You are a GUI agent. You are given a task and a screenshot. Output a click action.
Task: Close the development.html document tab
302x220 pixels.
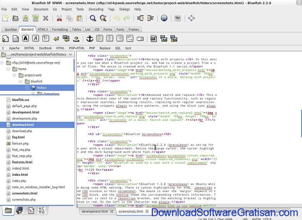[x=112, y=211]
